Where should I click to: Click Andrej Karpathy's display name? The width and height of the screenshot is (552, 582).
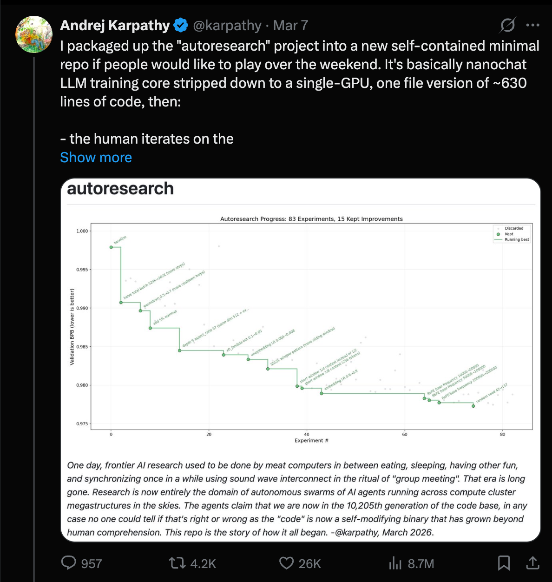point(115,26)
